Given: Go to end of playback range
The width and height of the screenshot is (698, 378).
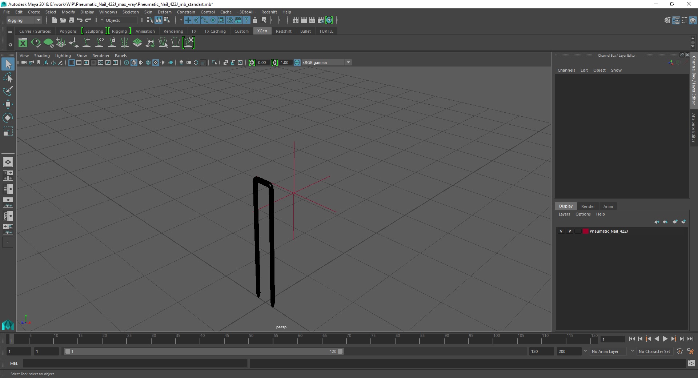Looking at the screenshot, I should (690, 339).
